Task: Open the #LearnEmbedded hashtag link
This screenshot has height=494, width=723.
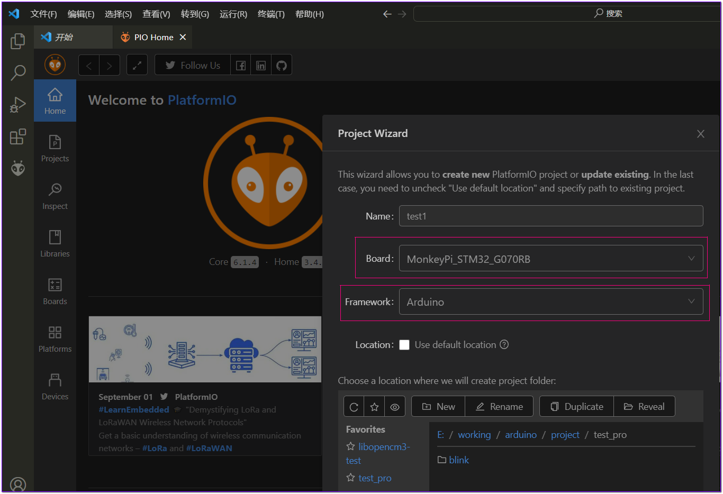Action: (134, 409)
